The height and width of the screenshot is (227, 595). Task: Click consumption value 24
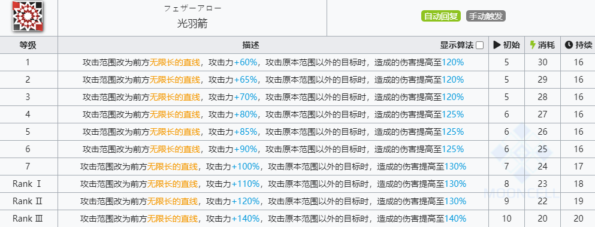[542, 167]
